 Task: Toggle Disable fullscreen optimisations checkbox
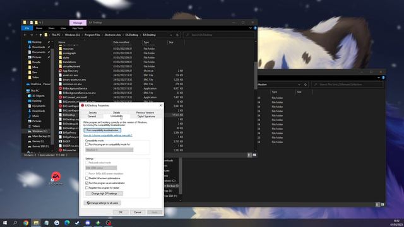87,178
